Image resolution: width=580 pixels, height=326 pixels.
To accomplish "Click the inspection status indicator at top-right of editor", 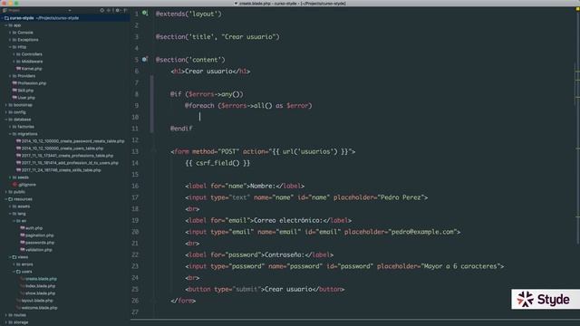I will pyautogui.click(x=577, y=9).
